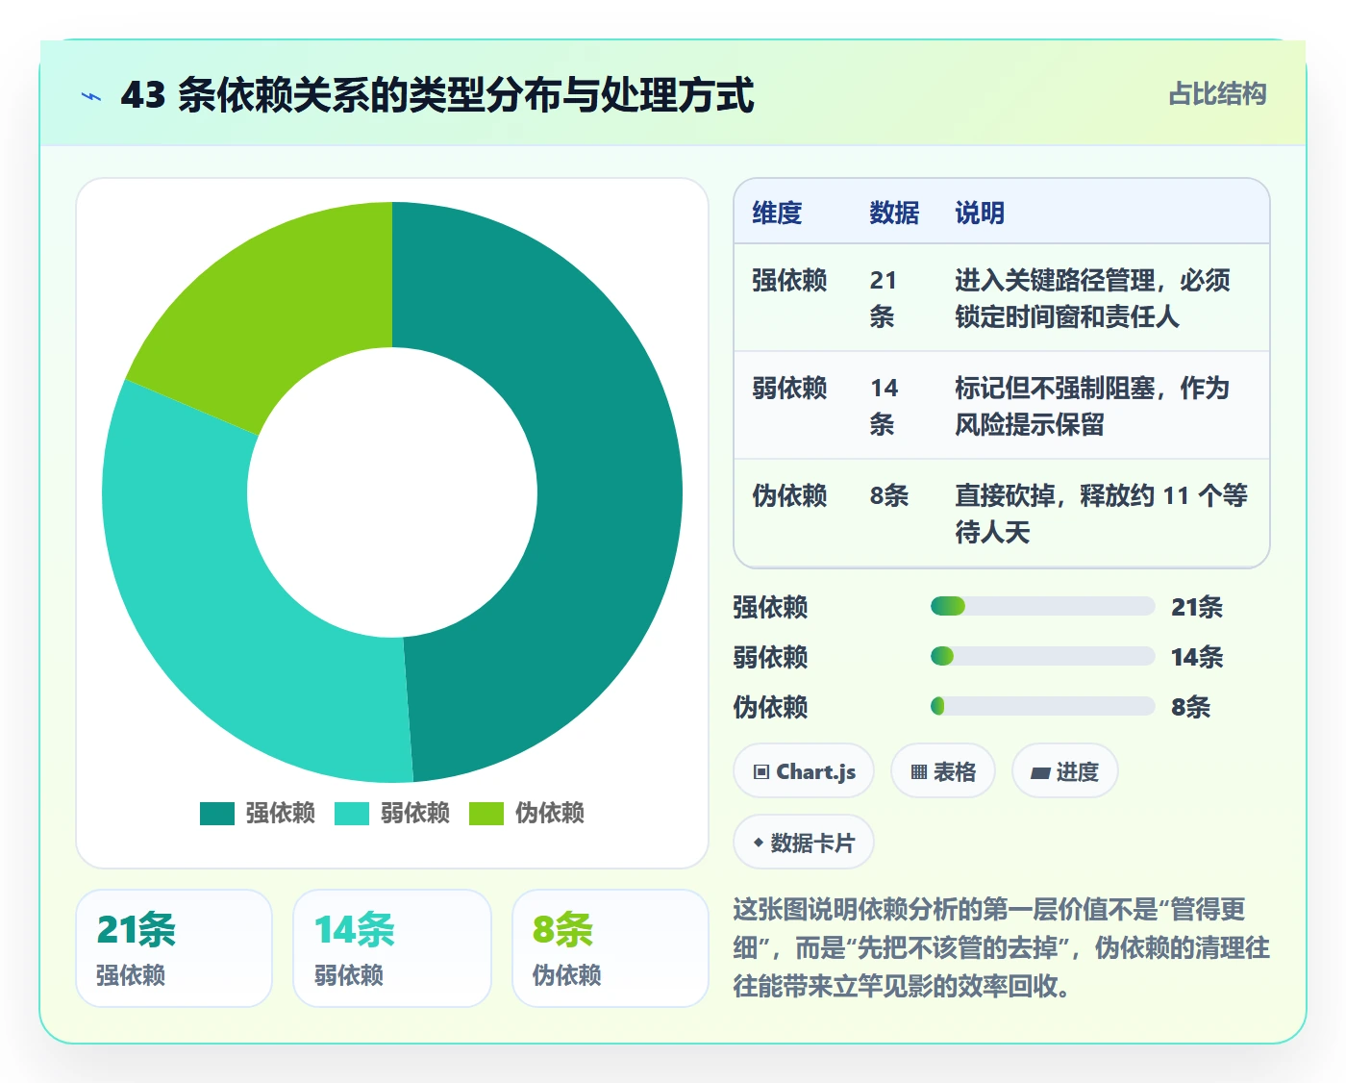The height and width of the screenshot is (1083, 1346).
Task: Click the turquoise 弱依赖 legend swatch
Action: tap(352, 814)
